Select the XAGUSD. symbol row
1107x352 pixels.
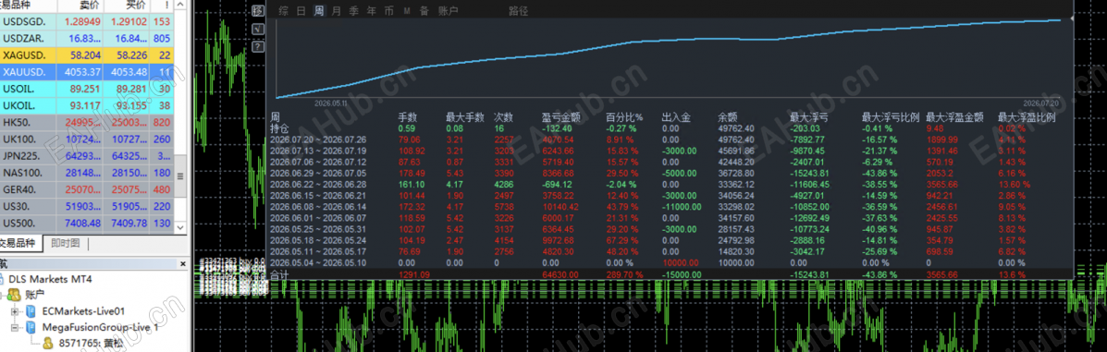(x=88, y=55)
